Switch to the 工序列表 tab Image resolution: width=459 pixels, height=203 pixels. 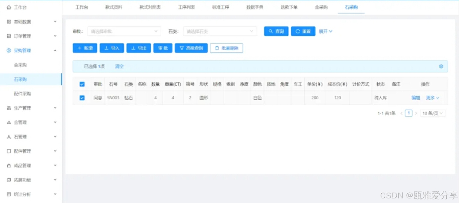click(x=187, y=7)
